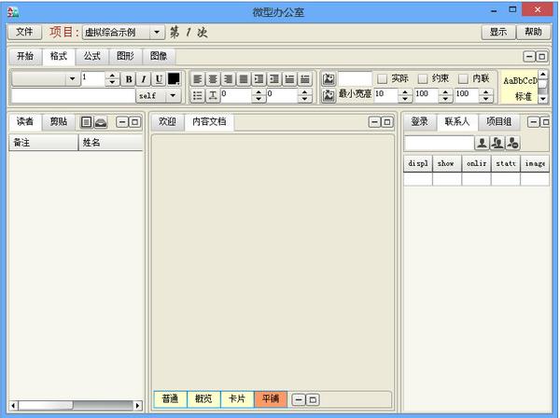Click the 帮助 button
The height and width of the screenshot is (418, 560).
[534, 33]
